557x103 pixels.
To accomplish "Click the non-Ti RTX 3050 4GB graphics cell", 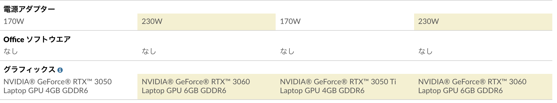I will [69, 86].
